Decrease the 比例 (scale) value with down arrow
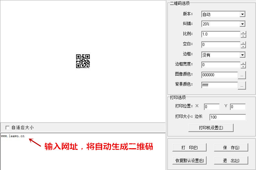 (x=243, y=36)
